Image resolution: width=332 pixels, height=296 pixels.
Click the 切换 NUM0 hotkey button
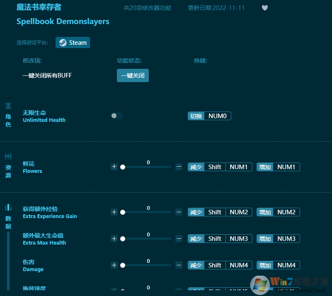click(209, 116)
